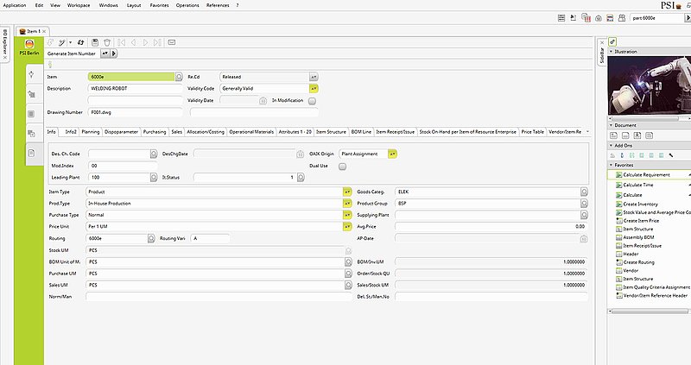Click the envelope mail icon in toolbar
This screenshot has height=365, width=691.
coord(172,42)
